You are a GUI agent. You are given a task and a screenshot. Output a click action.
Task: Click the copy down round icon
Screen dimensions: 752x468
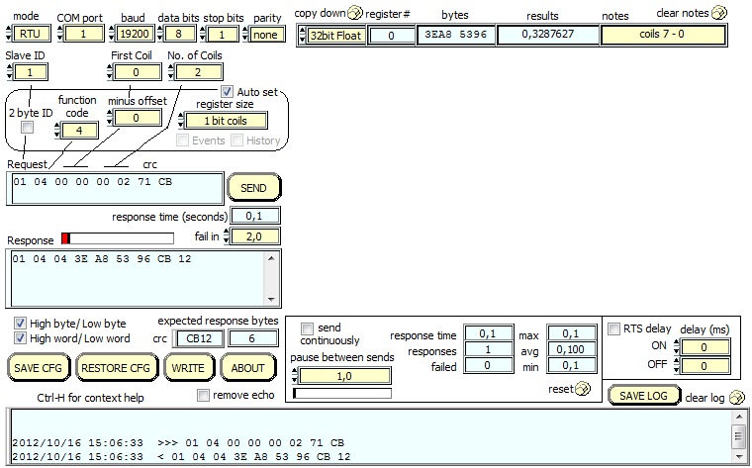[x=355, y=13]
